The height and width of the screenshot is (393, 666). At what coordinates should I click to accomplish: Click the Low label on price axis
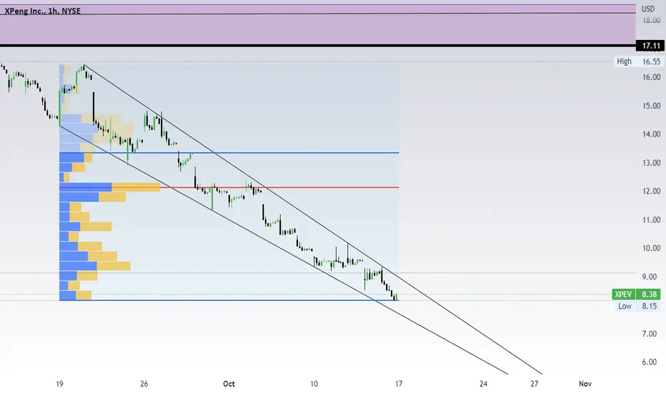tap(625, 306)
